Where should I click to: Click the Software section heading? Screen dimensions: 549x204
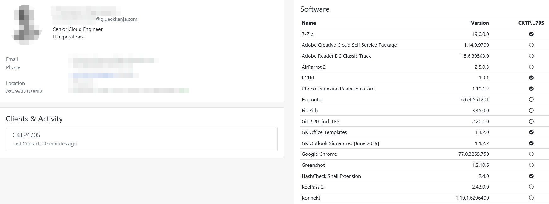click(315, 9)
